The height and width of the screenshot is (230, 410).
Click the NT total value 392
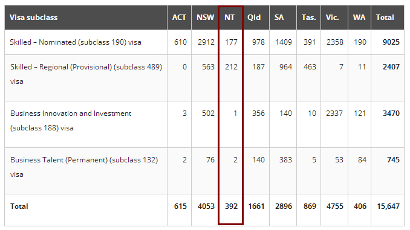coord(232,206)
